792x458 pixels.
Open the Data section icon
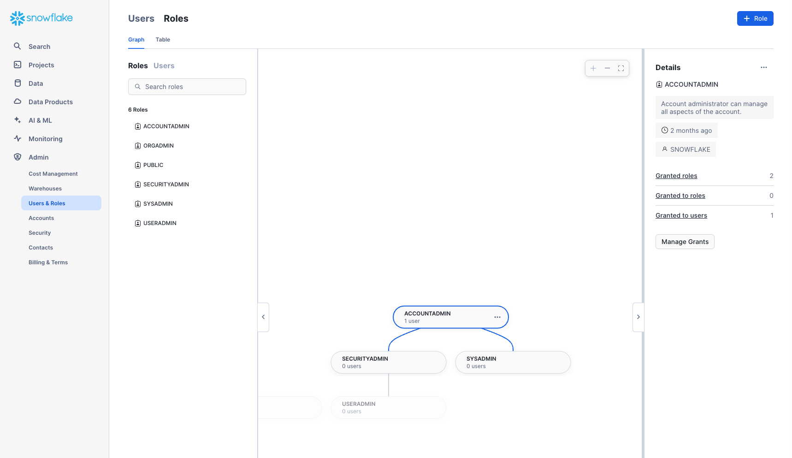(x=17, y=83)
